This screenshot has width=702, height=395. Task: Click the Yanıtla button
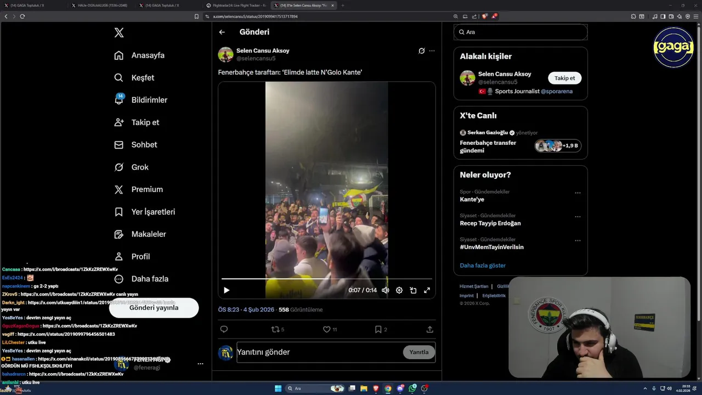(419, 352)
